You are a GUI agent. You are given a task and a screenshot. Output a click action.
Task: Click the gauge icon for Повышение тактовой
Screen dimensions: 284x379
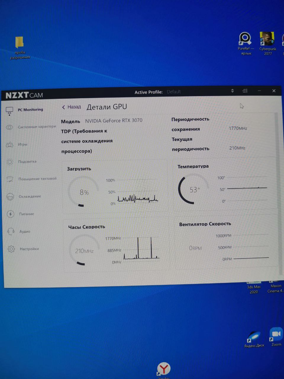click(x=10, y=179)
